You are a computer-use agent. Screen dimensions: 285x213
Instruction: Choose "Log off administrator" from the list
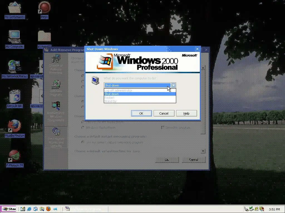140,90
